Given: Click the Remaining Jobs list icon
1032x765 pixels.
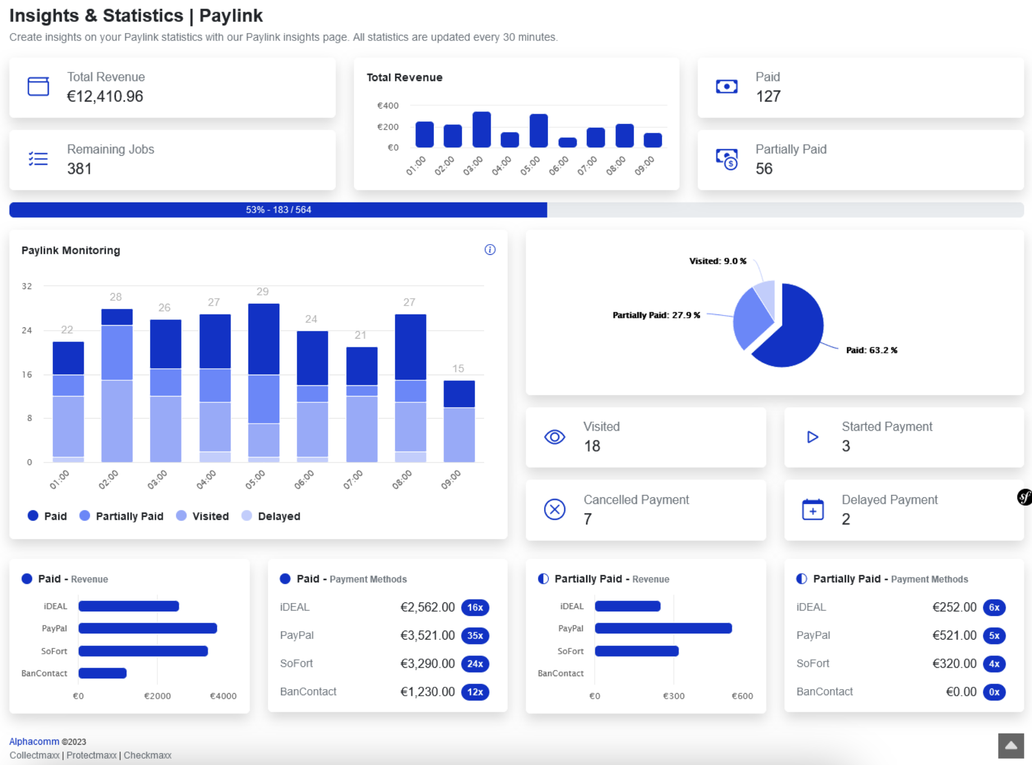Looking at the screenshot, I should click(38, 159).
